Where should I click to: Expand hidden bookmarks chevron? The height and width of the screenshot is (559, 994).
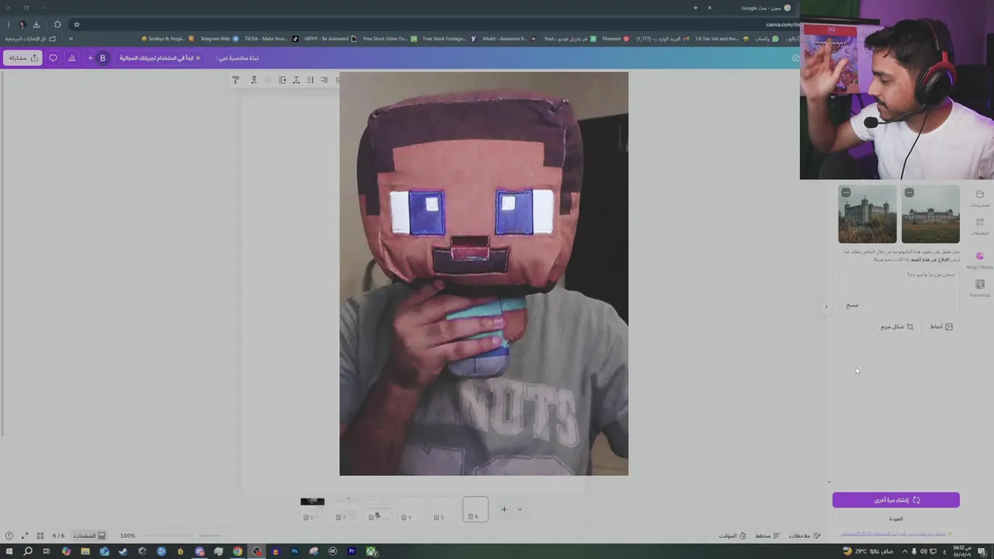71,38
